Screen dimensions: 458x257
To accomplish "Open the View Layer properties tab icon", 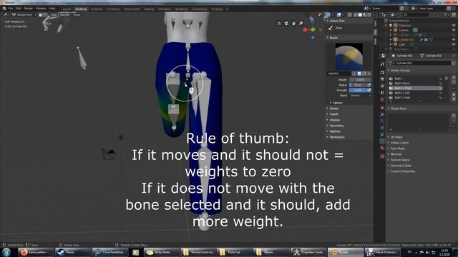I will point(382,86).
